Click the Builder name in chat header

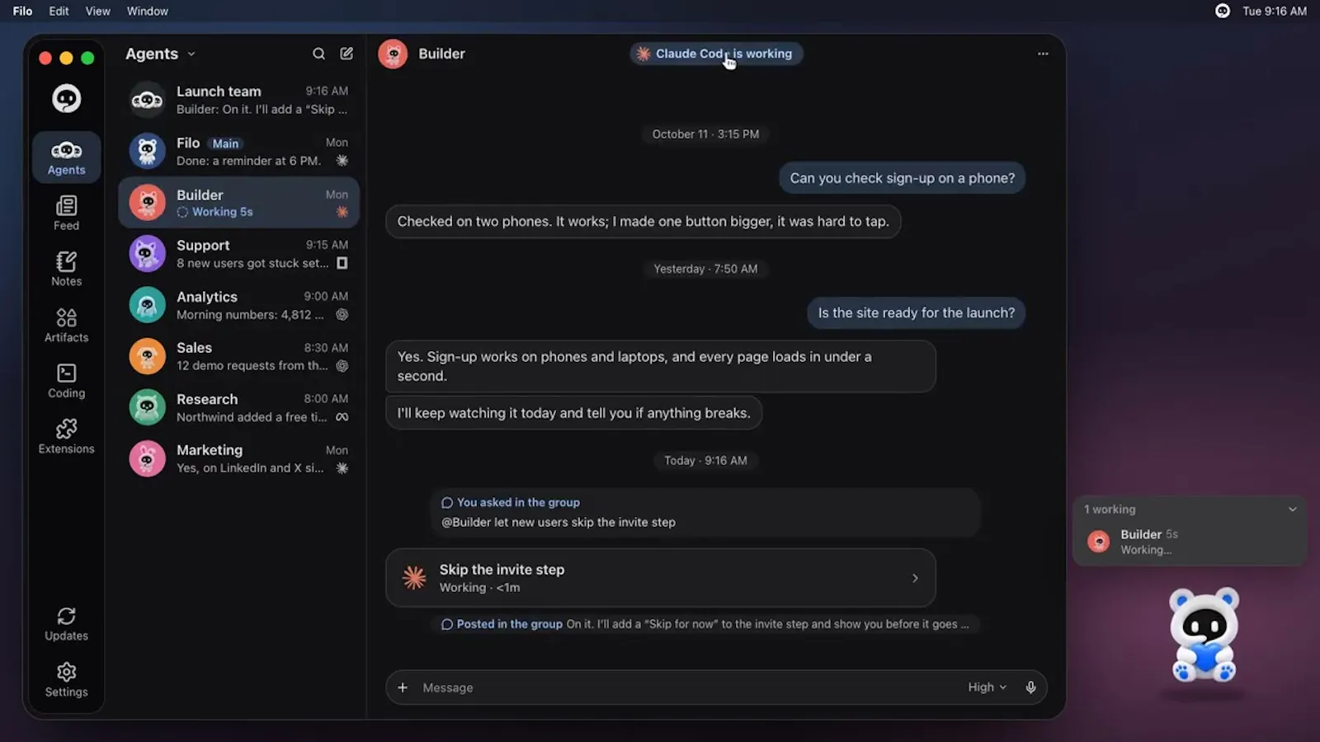point(441,54)
